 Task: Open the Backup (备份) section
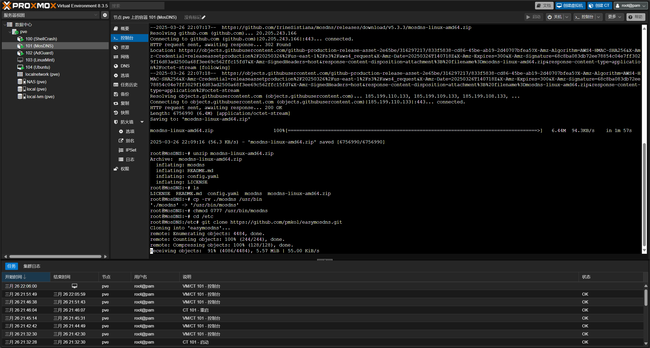click(x=125, y=94)
